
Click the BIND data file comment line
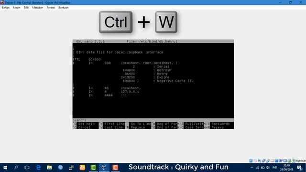[x=118, y=52]
